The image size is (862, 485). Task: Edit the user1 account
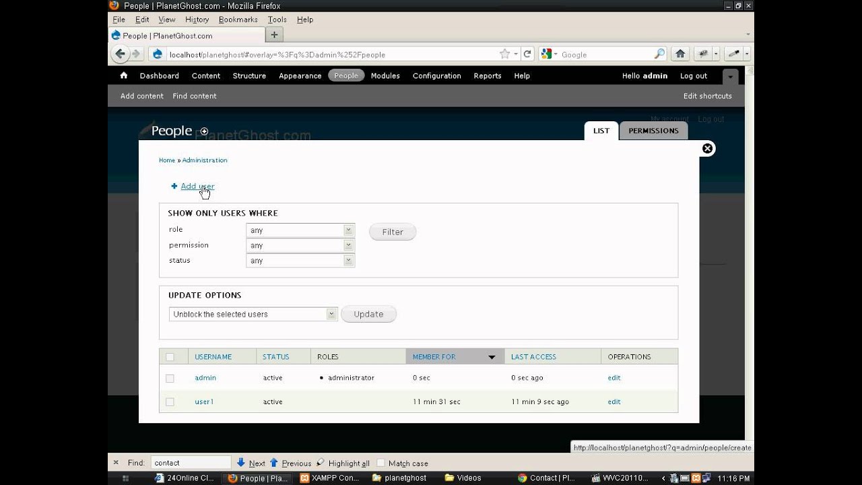614,401
